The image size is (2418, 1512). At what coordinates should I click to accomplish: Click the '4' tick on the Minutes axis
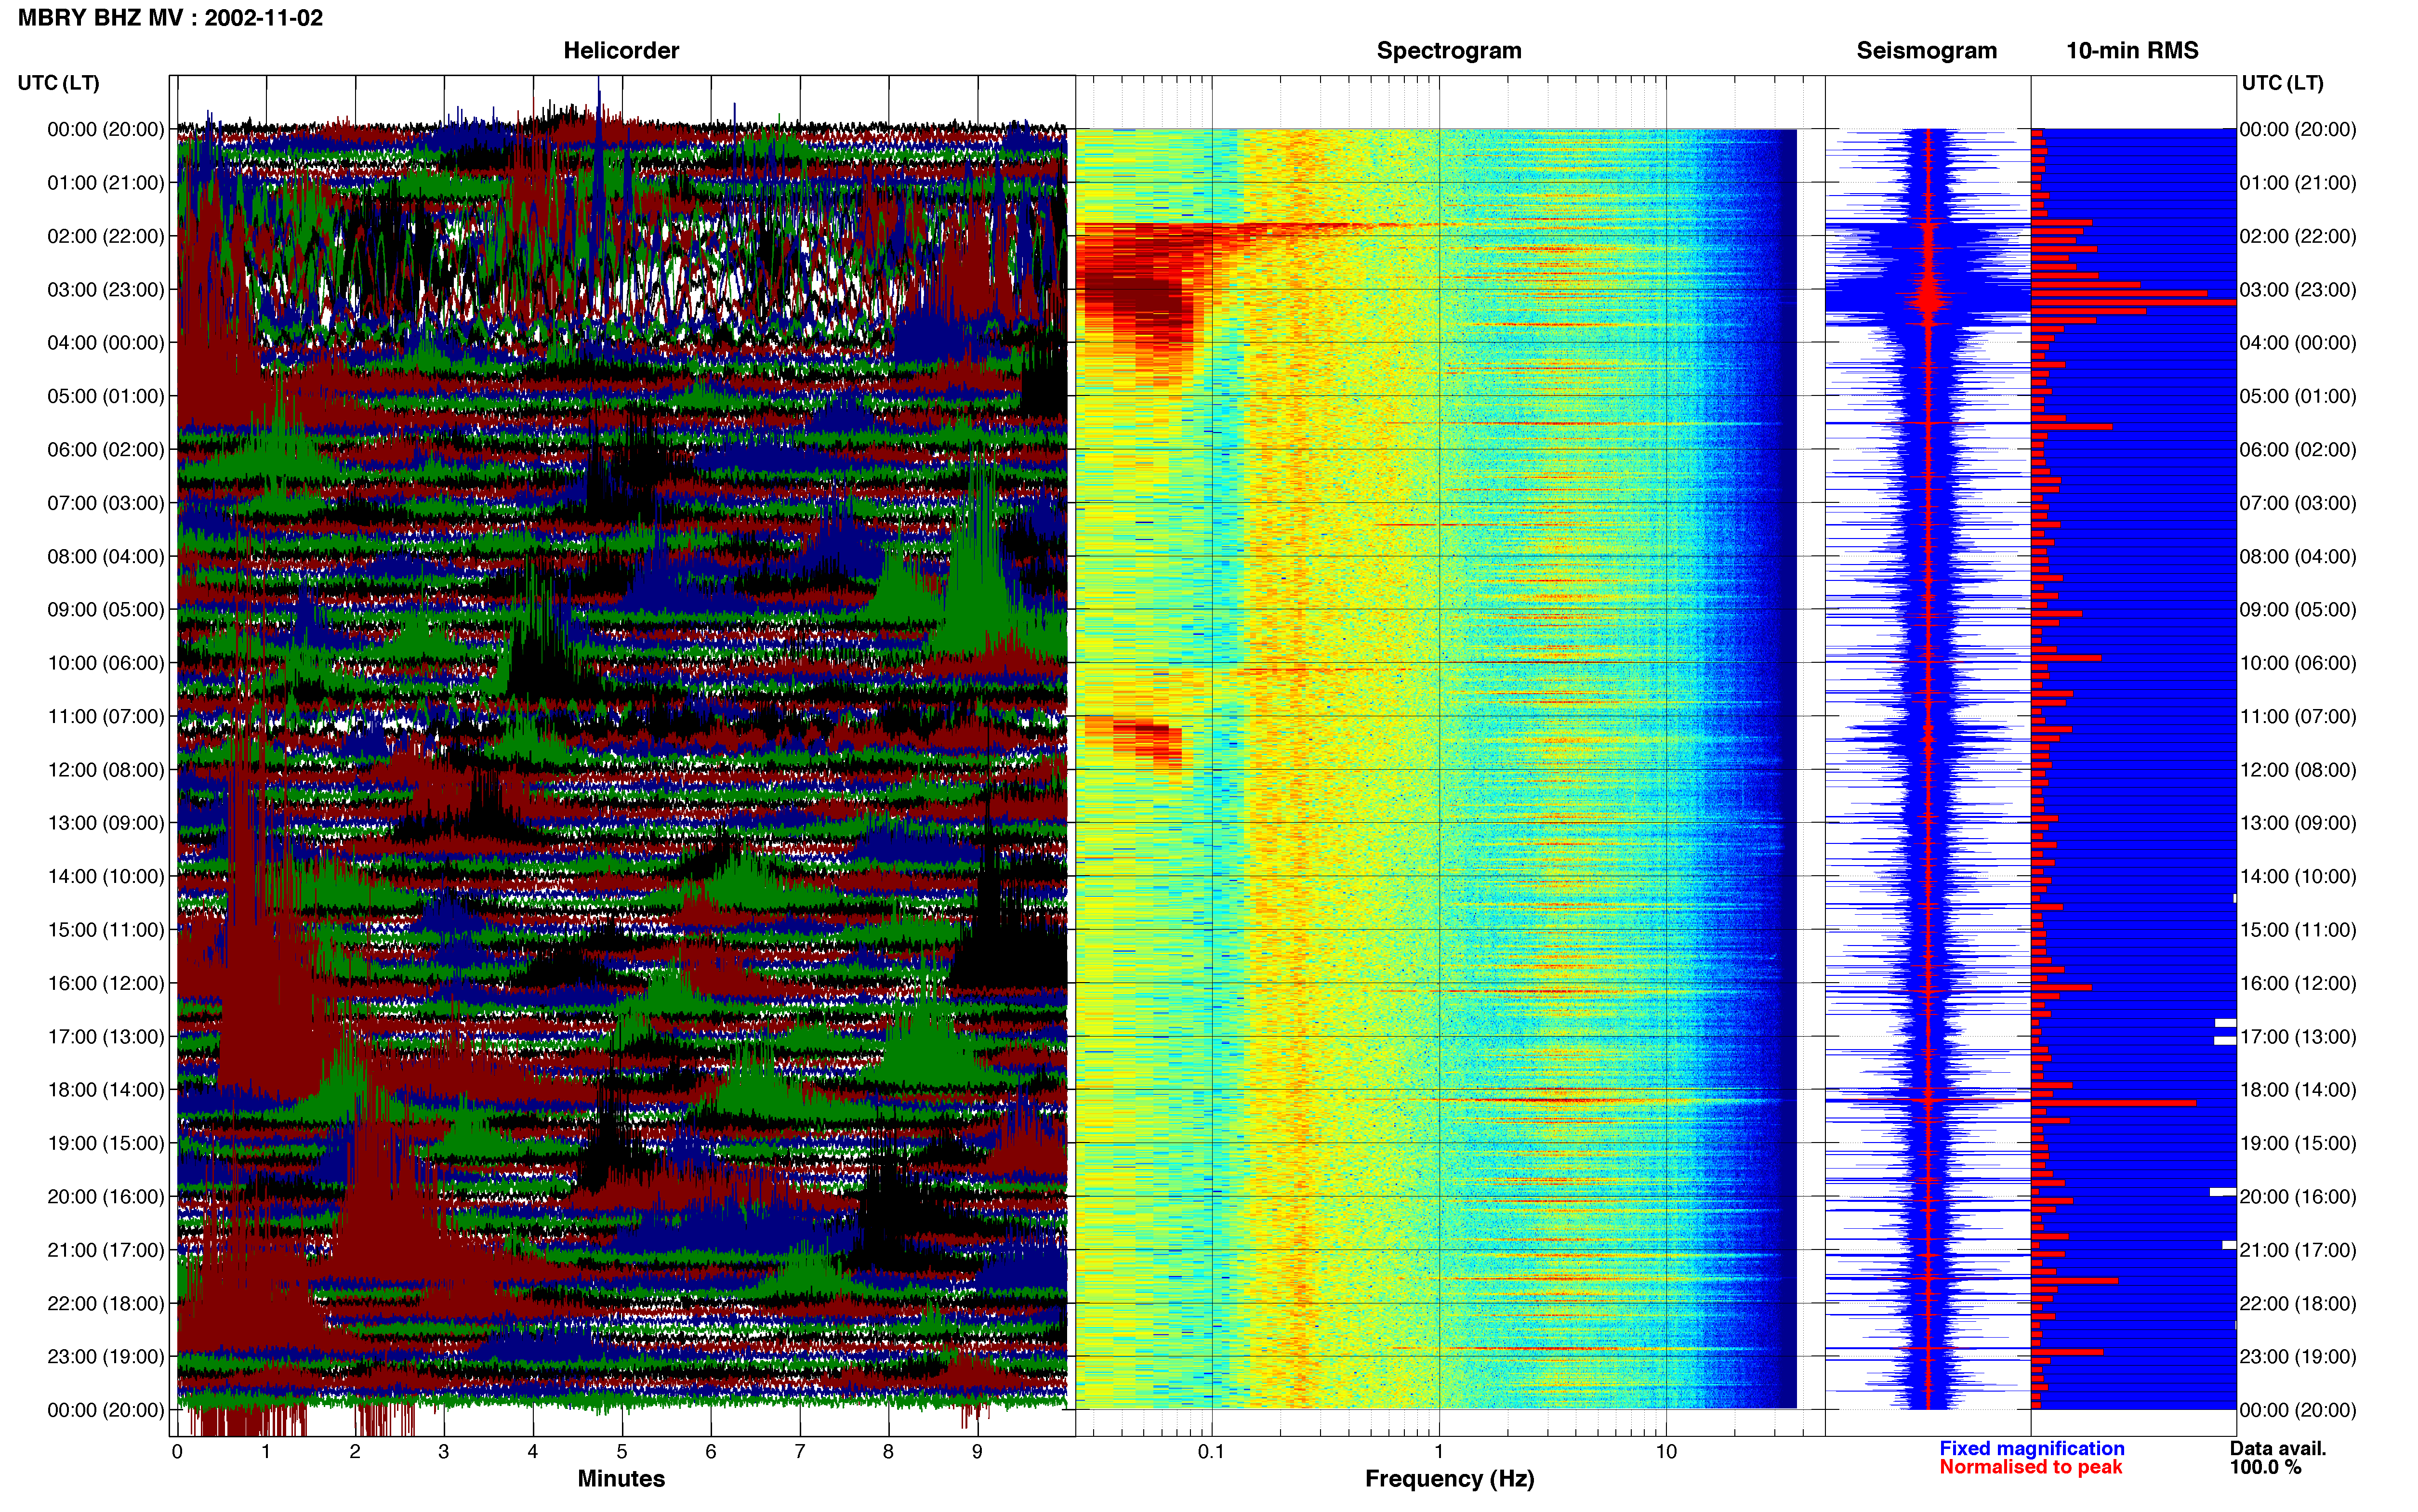533,1451
